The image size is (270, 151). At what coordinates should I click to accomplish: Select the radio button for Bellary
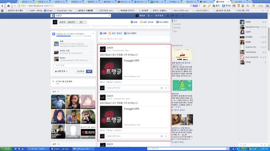tap(91, 59)
